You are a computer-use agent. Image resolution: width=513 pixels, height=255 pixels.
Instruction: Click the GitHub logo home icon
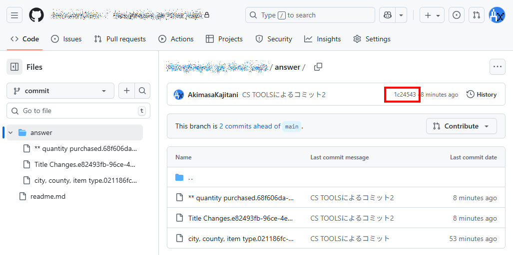[x=36, y=15]
